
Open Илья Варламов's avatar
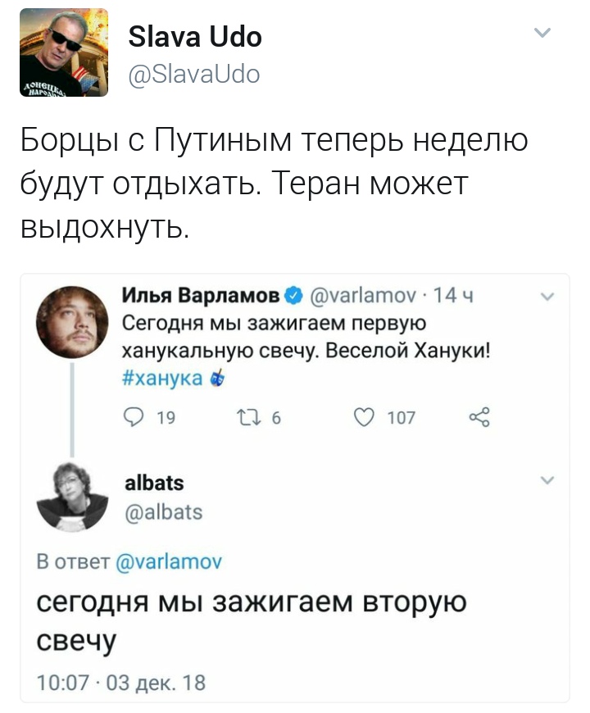click(72, 321)
